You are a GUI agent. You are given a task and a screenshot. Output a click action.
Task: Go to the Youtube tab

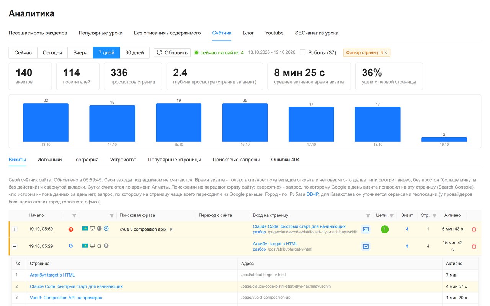click(274, 33)
